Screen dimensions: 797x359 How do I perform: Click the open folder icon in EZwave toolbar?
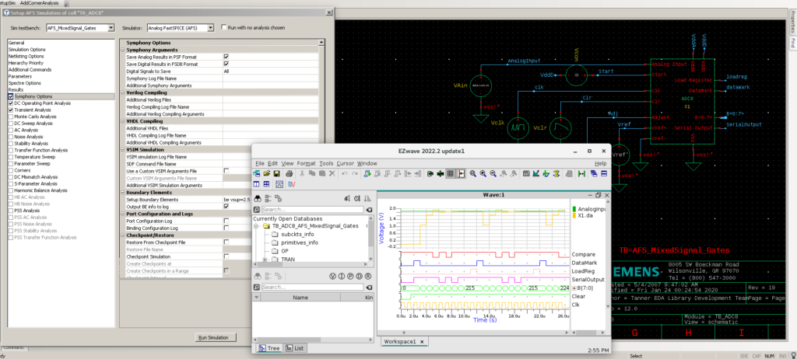coord(267,173)
